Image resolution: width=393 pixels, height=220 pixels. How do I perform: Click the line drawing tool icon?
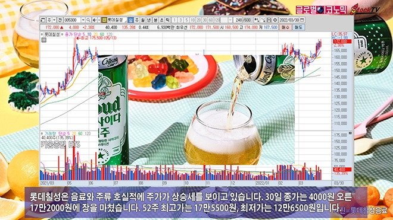click(x=263, y=20)
